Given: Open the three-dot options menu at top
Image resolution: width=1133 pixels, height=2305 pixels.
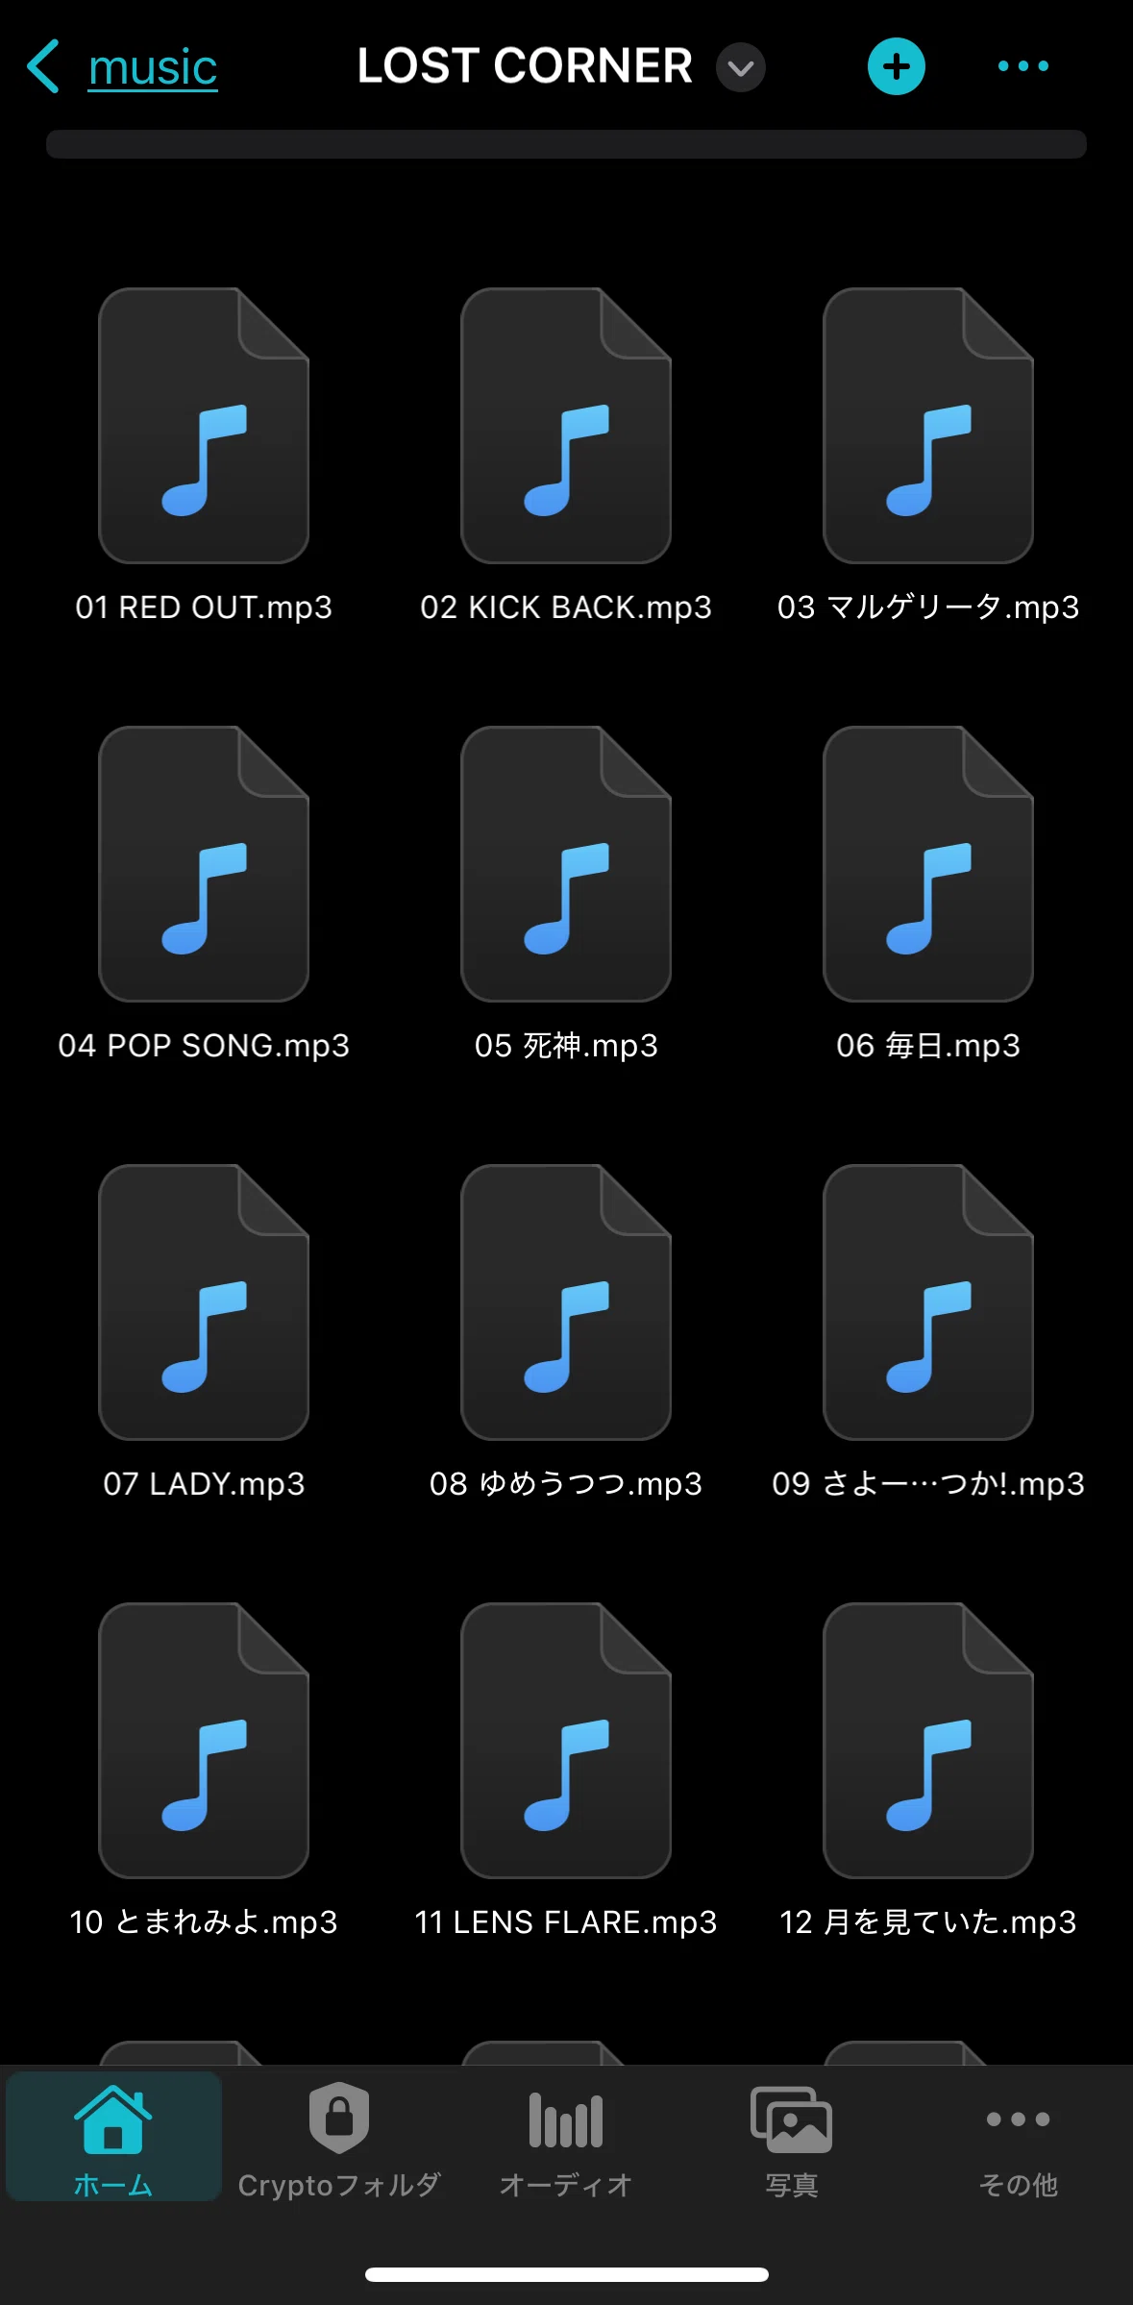Looking at the screenshot, I should (x=1023, y=66).
